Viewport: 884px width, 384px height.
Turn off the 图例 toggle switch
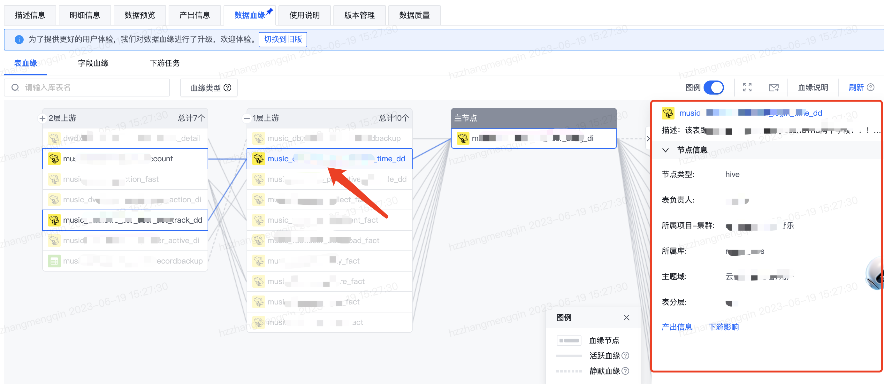715,88
